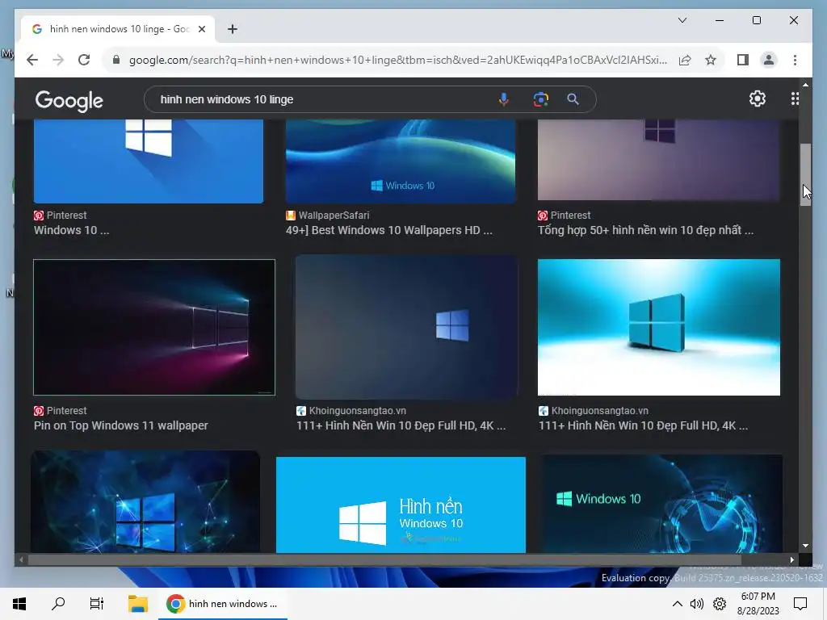Click the horizontal scrollbar thumb
The width and height of the screenshot is (827, 620).
(x=384, y=560)
